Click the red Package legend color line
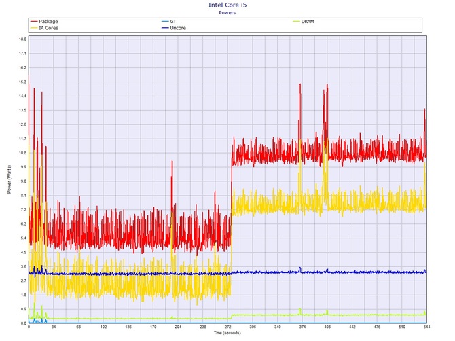 point(34,22)
